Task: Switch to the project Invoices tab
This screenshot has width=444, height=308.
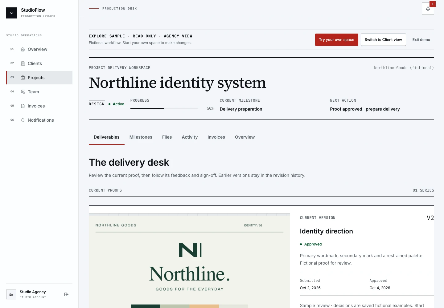Action: (216, 137)
